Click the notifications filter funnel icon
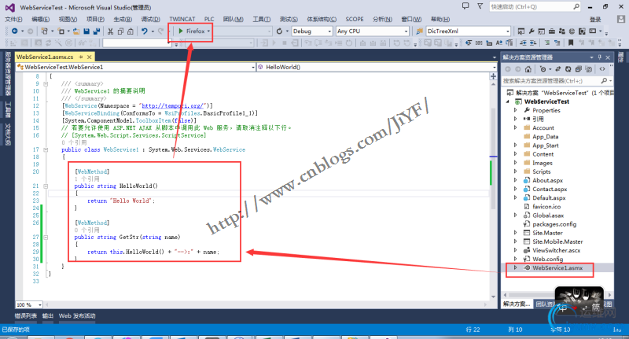The width and height of the screenshot is (629, 339). click(480, 6)
